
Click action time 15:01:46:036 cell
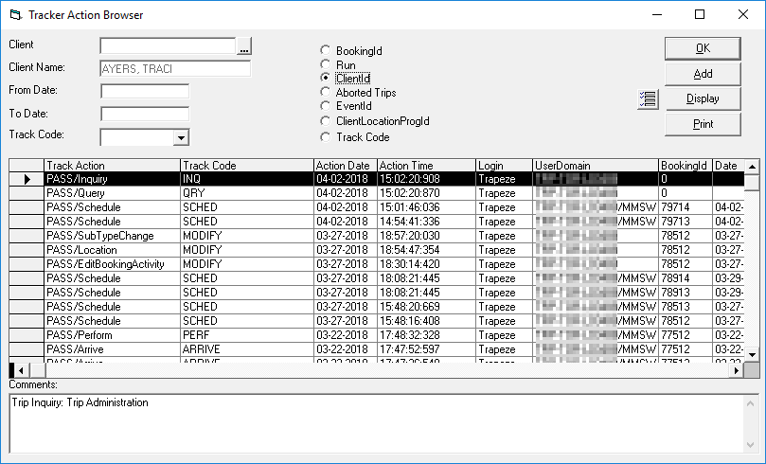point(426,207)
